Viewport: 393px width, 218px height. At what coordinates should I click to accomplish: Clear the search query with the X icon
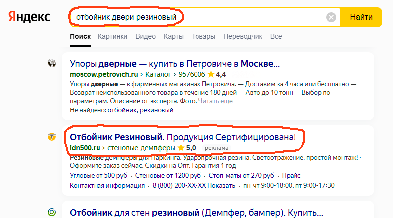(x=331, y=17)
